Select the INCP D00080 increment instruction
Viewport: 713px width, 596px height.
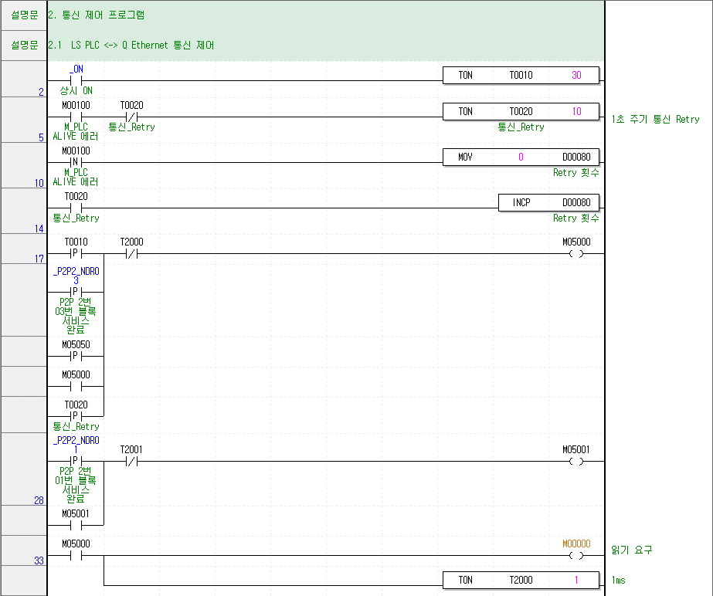pos(548,202)
